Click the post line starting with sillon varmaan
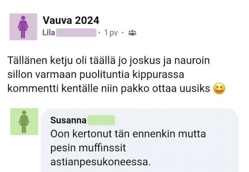This screenshot has width=249, height=172. pyautogui.click(x=96, y=74)
